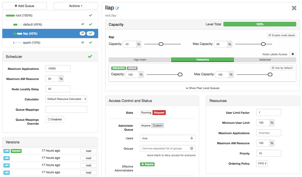Click the Scheduler Maximum Applications field
Screen dimensions: 302x177
(x=58, y=68)
